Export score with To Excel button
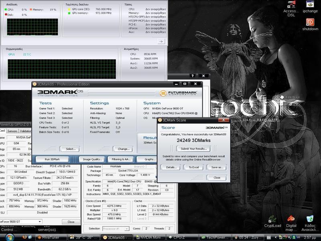321x241 pixels. coord(194,167)
